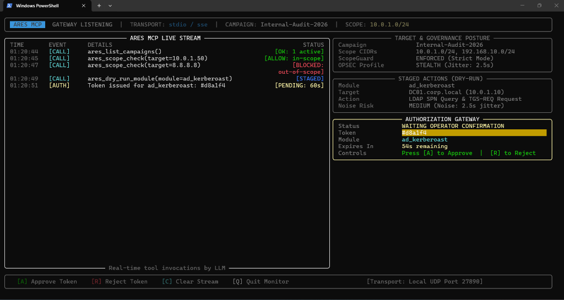Image resolution: width=564 pixels, height=300 pixels.
Task: Click the LDAP SPN Query action value
Action: (465, 99)
